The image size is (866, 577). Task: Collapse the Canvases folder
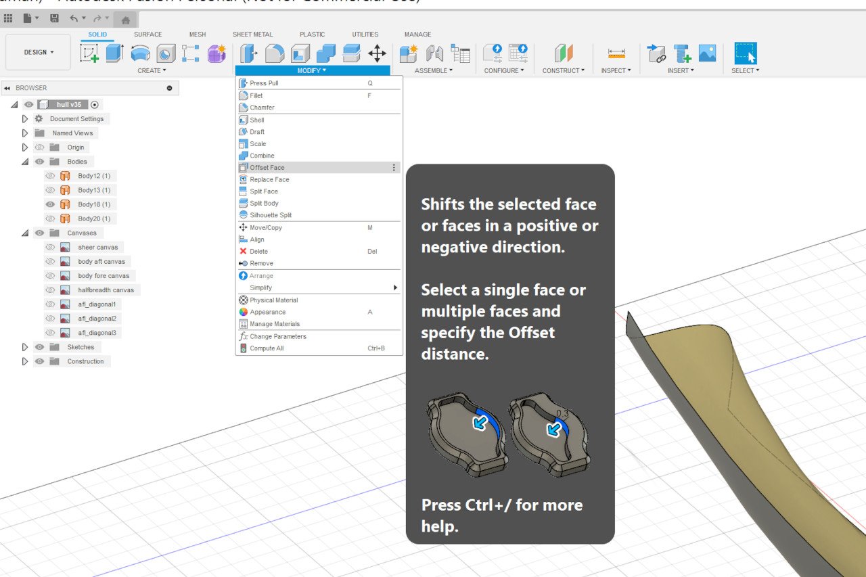point(25,233)
